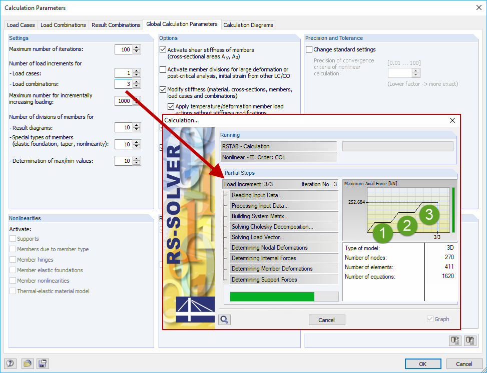Switch to the Load Cases tab
Image resolution: width=487 pixels, height=373 pixels.
pyautogui.click(x=21, y=24)
